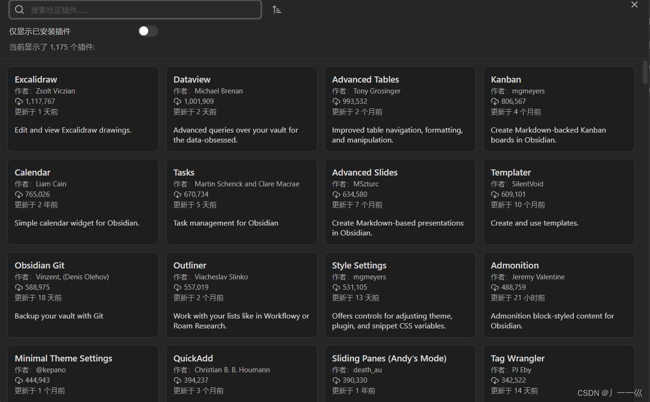Select the Minimal Theme Settings title
This screenshot has width=650, height=402.
click(63, 358)
